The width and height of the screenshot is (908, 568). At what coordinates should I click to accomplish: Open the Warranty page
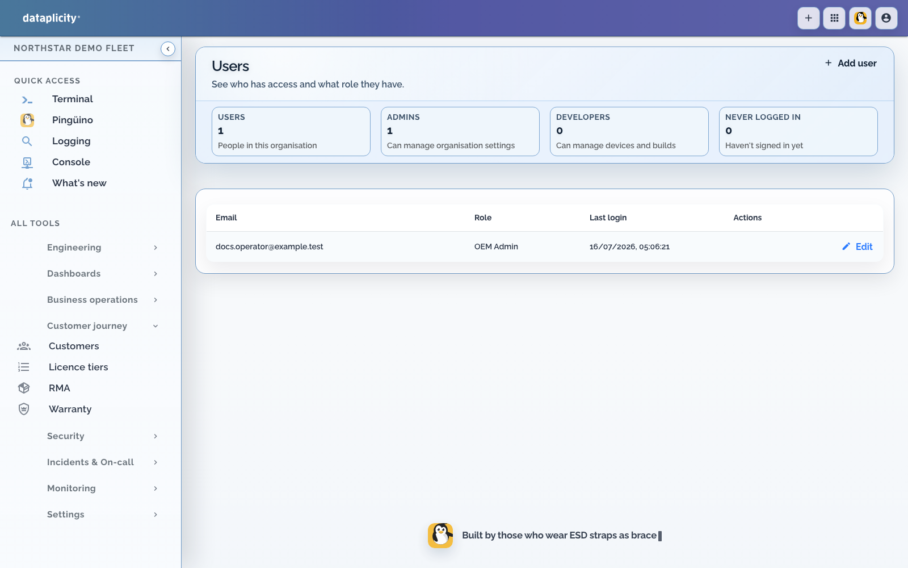click(x=70, y=410)
